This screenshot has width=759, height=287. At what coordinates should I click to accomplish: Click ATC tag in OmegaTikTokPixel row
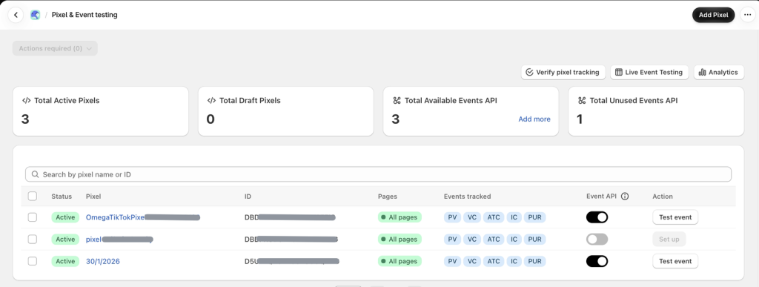[x=493, y=217]
